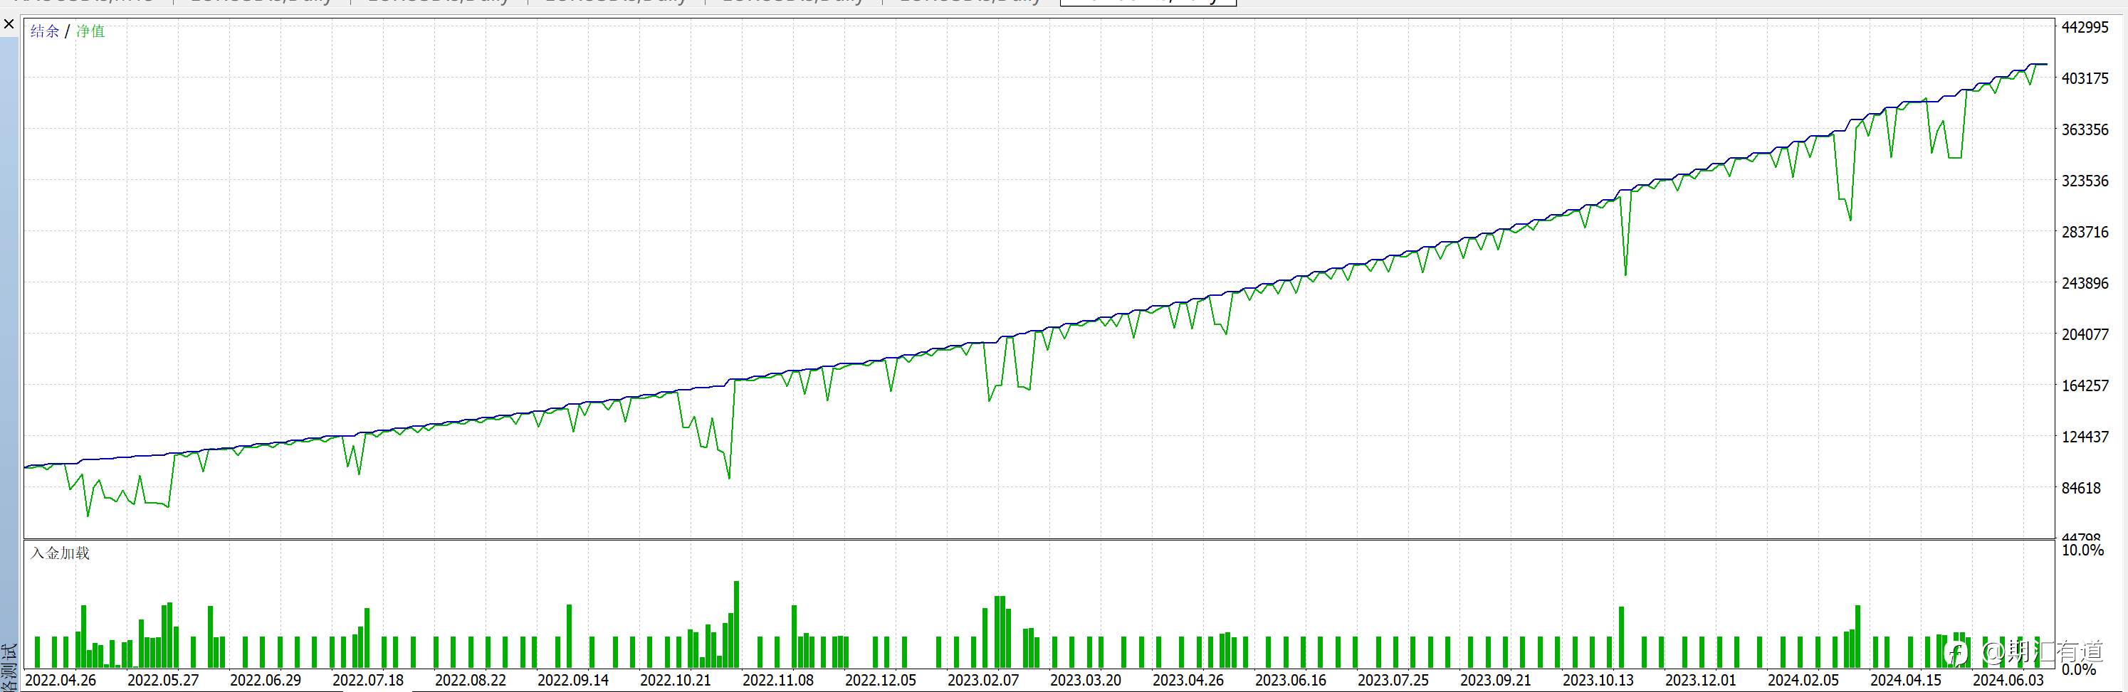Close the strategy tester panel with X

tap(9, 24)
